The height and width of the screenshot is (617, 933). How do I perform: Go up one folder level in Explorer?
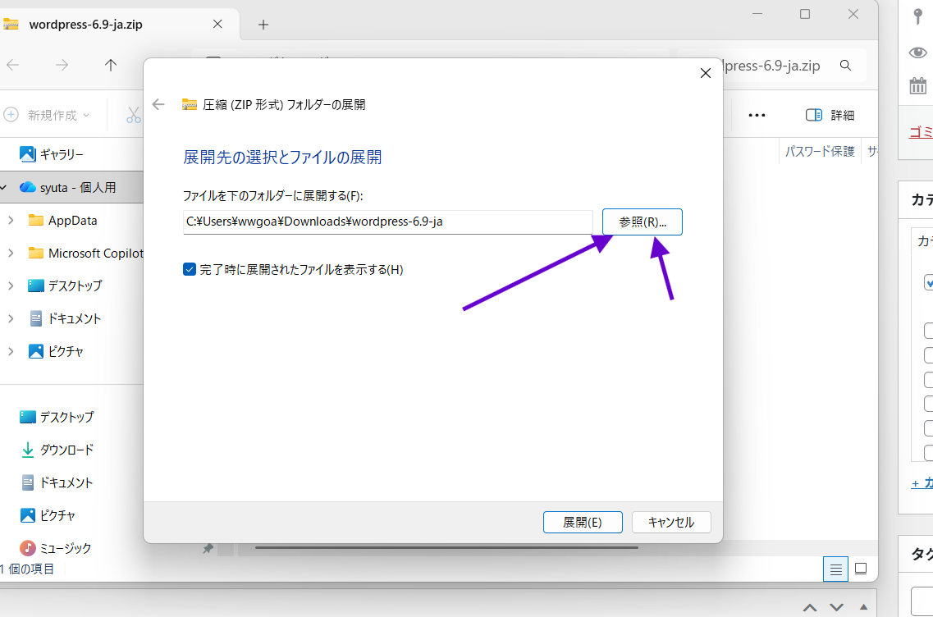tap(111, 66)
